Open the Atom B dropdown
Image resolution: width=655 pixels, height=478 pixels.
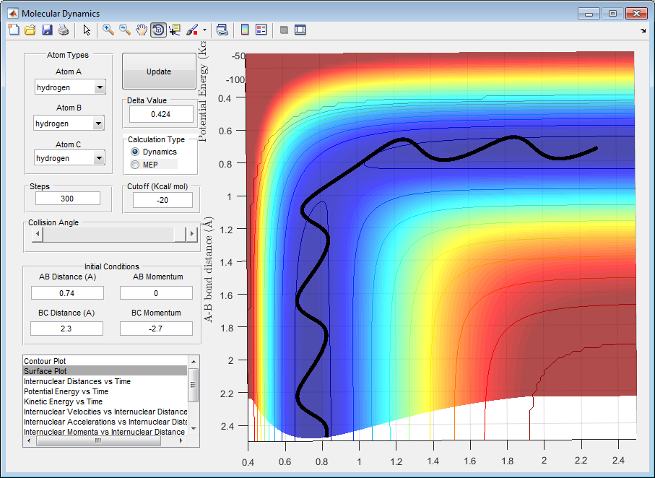point(100,123)
